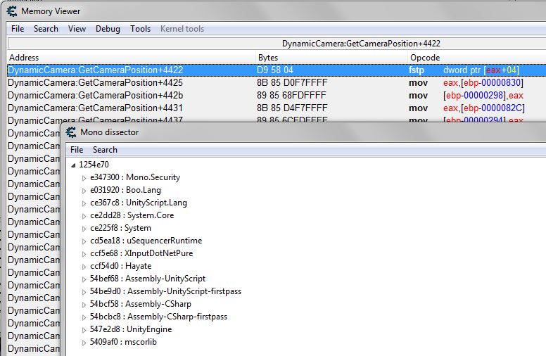Open the Kernel tools menu
Screen dimensions: 546x356
(x=182, y=29)
